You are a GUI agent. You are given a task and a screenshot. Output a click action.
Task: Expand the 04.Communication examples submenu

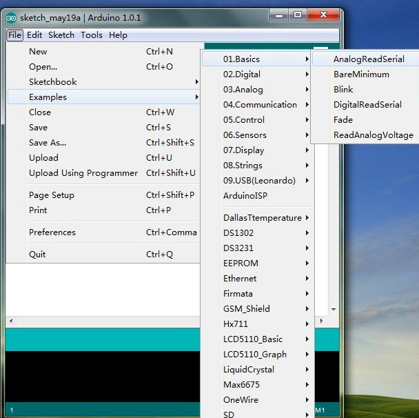pyautogui.click(x=260, y=105)
